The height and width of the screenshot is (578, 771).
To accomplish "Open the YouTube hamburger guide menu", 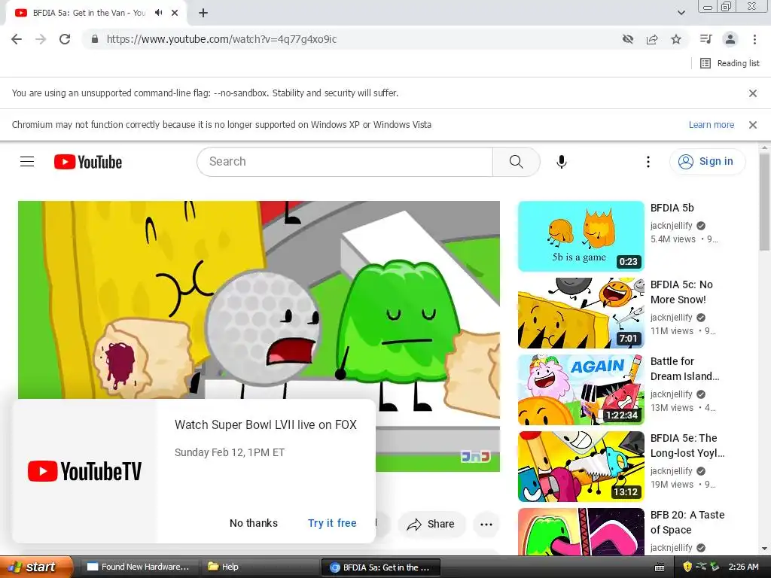I will (x=27, y=162).
